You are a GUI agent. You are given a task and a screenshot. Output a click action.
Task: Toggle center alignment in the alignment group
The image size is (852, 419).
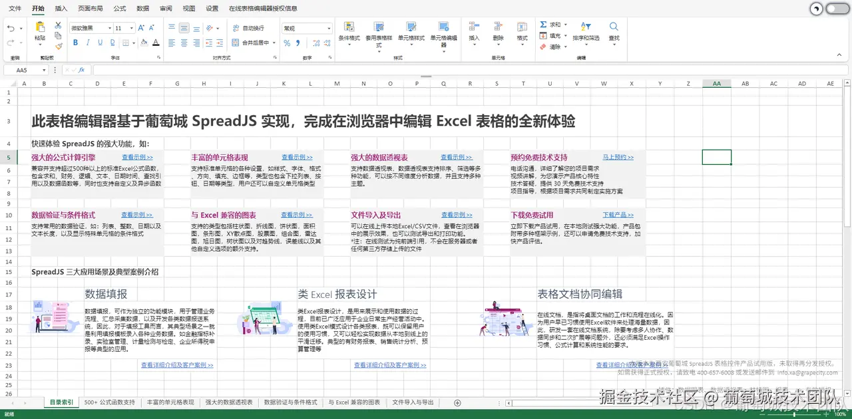184,43
